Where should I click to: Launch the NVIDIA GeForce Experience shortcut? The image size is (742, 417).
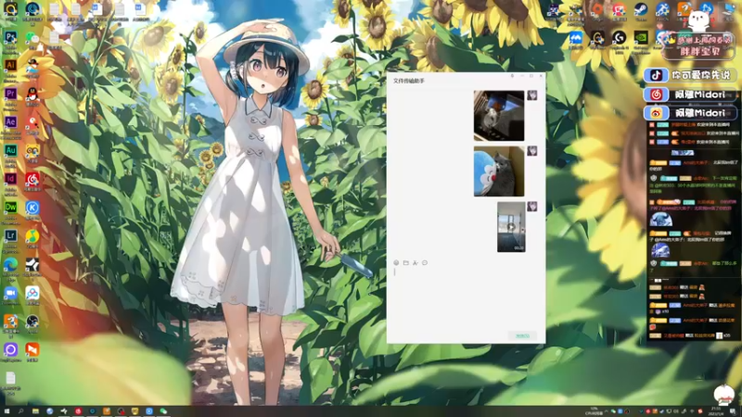tap(641, 38)
